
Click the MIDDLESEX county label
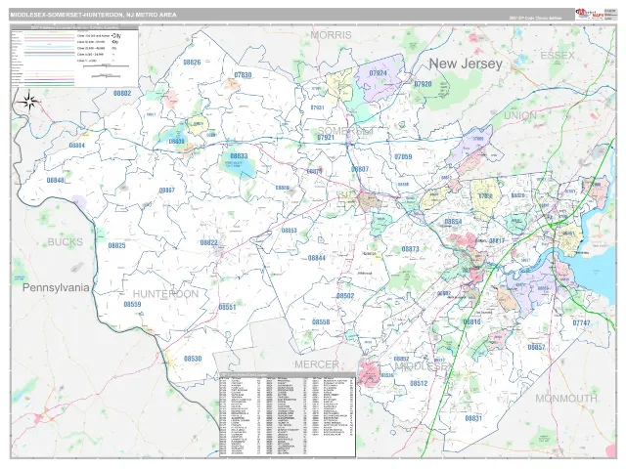(x=424, y=366)
